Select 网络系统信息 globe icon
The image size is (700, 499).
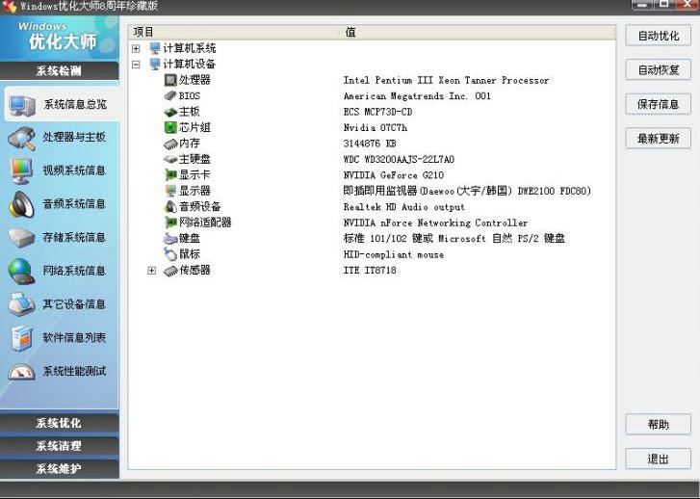point(21,271)
